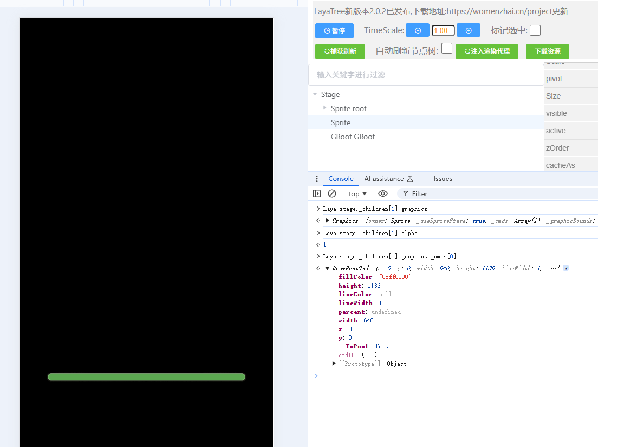This screenshot has width=624, height=447.
Task: Click the zOrder property row
Action: [x=571, y=148]
